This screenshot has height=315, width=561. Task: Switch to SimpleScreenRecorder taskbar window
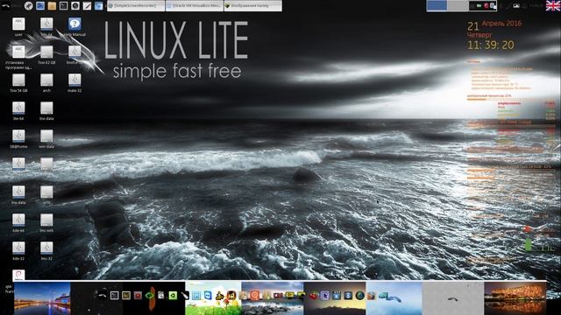136,6
